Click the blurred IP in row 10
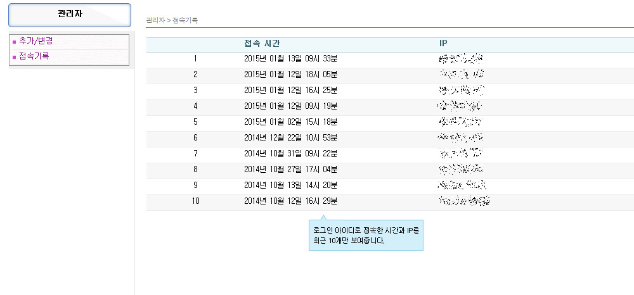 464,201
